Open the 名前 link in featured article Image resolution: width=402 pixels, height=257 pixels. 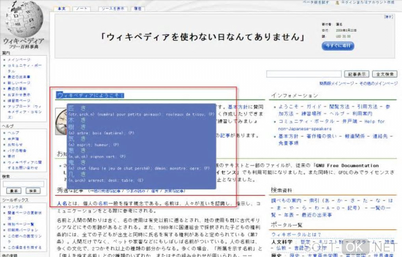click(x=102, y=203)
